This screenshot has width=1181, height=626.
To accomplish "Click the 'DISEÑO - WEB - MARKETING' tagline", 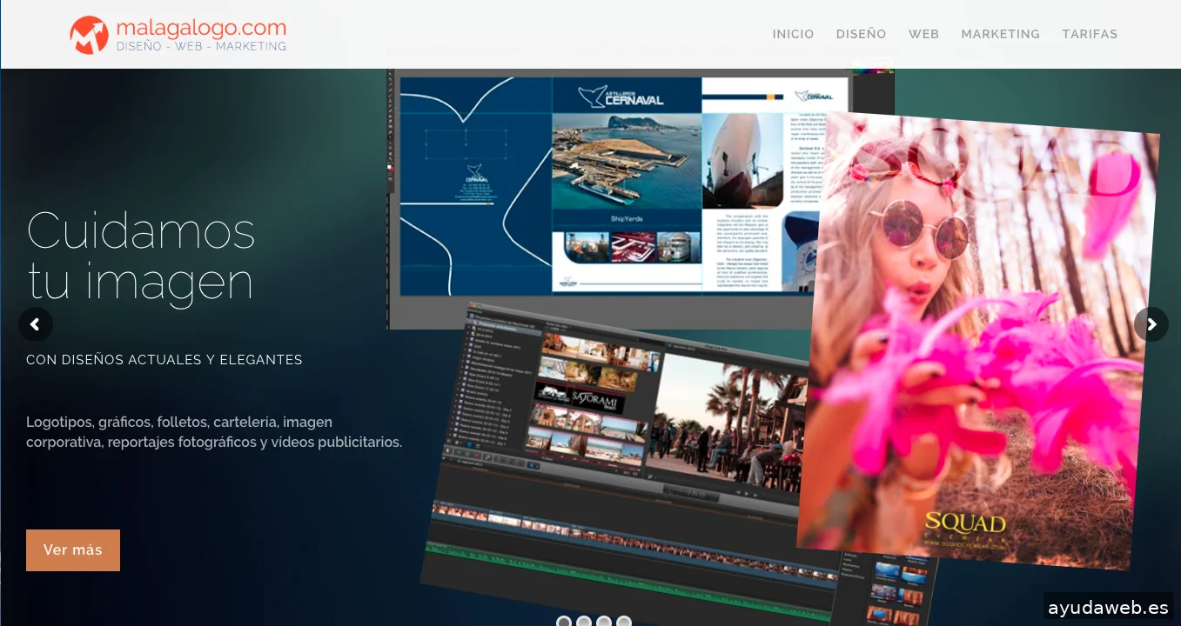I will click(x=201, y=47).
